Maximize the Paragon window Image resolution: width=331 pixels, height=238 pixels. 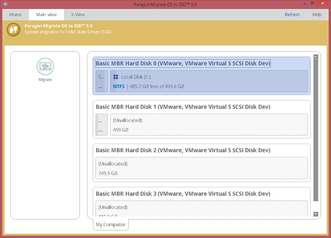click(313, 3)
